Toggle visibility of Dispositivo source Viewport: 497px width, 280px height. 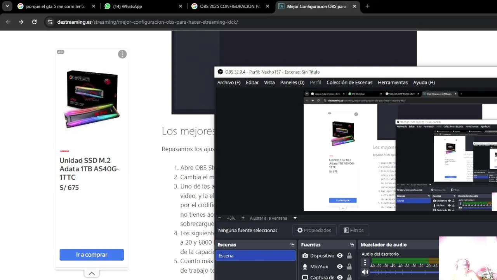(340, 255)
